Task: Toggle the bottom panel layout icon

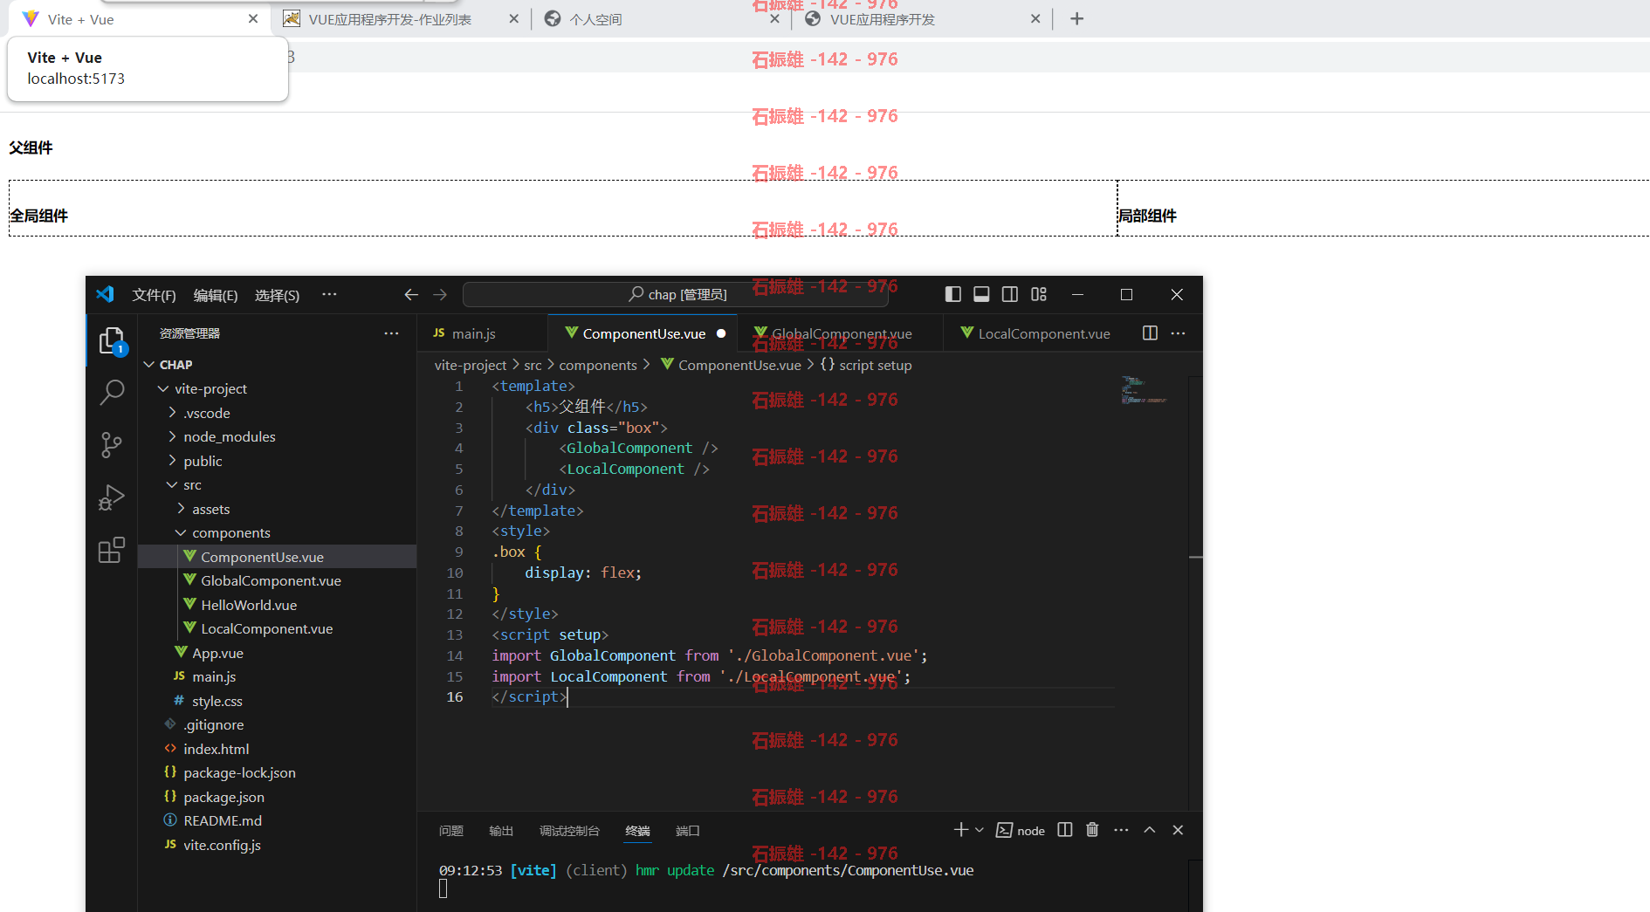Action: (981, 295)
